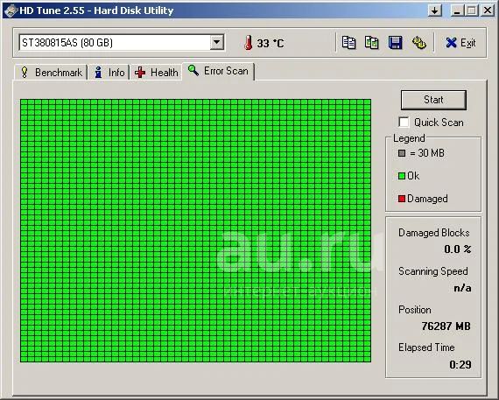Expand the drive selection dropdown arrow
The width and height of the screenshot is (499, 400).
coord(217,42)
